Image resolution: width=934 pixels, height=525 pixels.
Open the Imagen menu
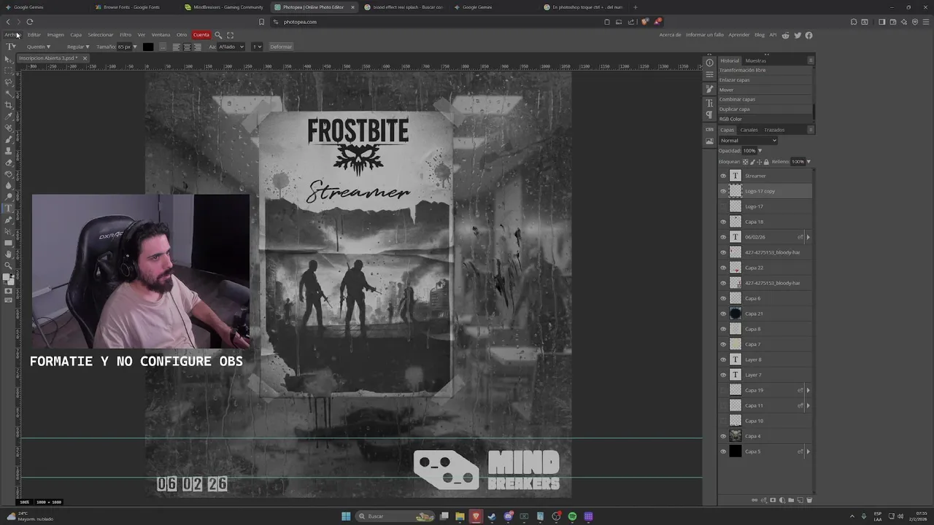pyautogui.click(x=55, y=35)
